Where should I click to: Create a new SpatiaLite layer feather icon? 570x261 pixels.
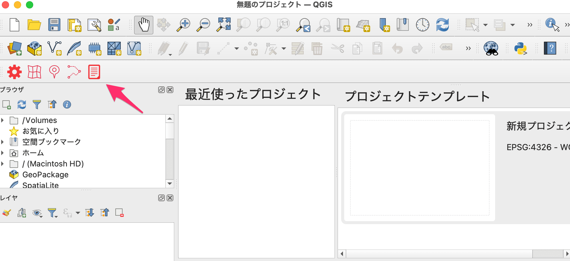pos(75,48)
